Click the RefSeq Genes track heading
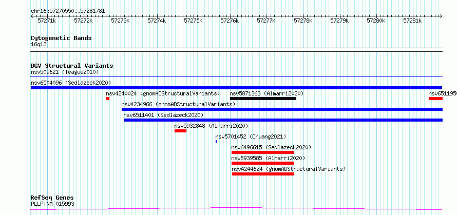This screenshot has width=457, height=215. [x=52, y=198]
